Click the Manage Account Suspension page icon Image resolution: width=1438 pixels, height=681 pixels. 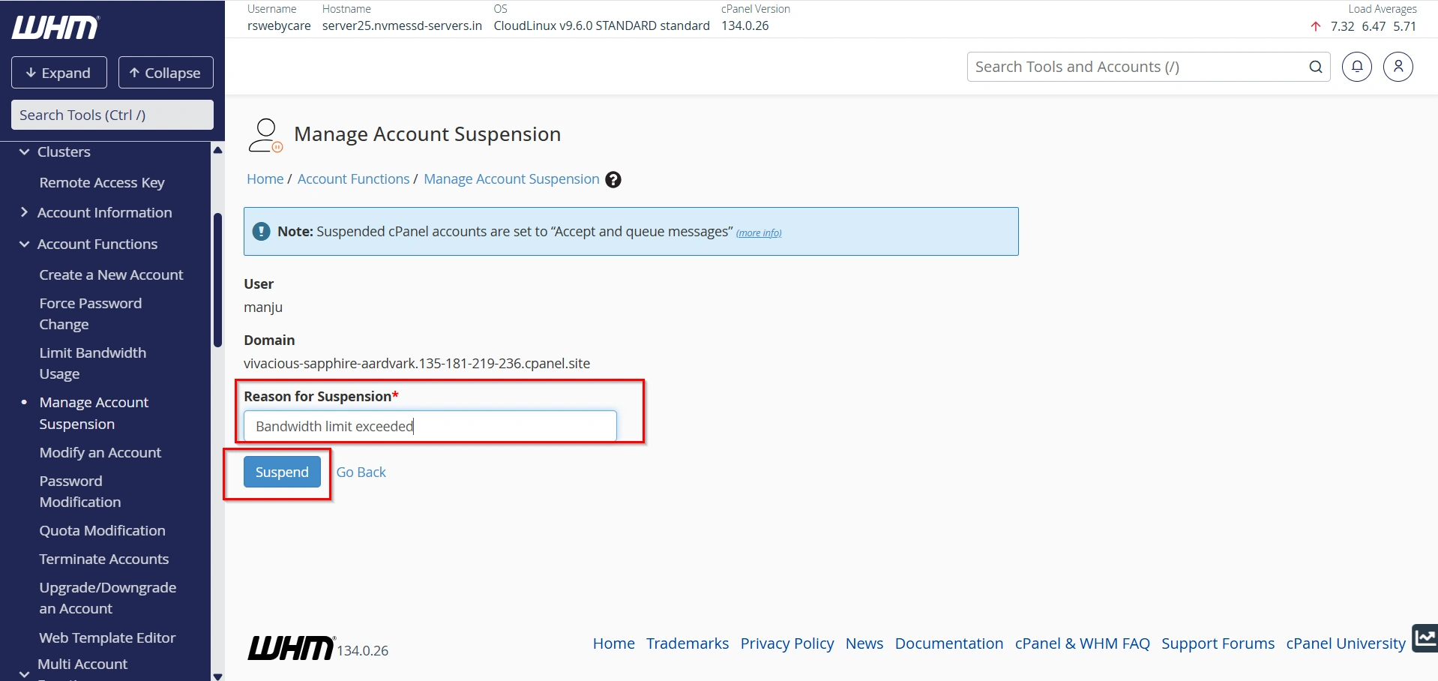(265, 136)
